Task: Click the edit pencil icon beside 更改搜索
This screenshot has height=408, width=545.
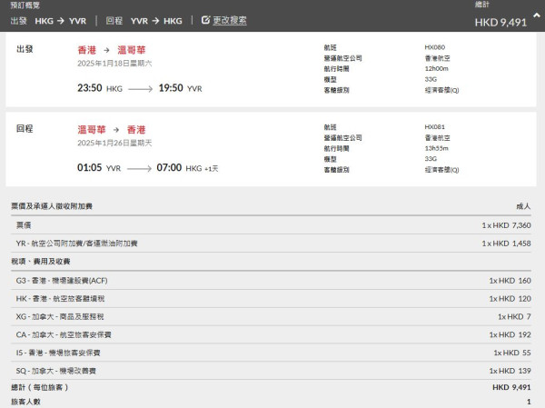Action: (x=205, y=20)
